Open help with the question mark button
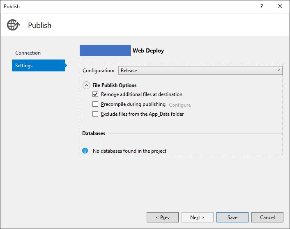The height and width of the screenshot is (229, 290). (262, 6)
